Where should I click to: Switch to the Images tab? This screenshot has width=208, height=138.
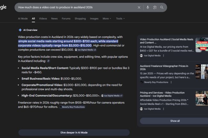click(x=94, y=18)
